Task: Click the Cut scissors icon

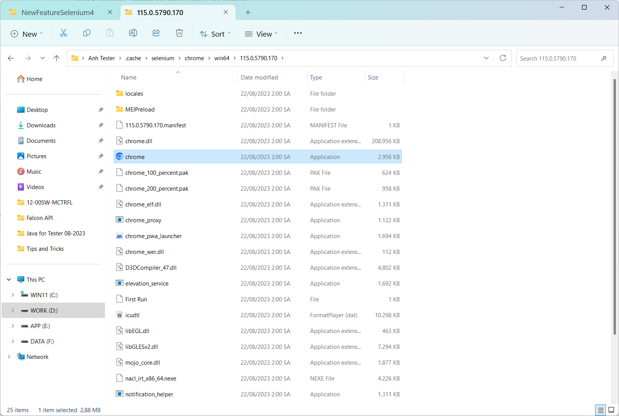Action: click(x=64, y=33)
